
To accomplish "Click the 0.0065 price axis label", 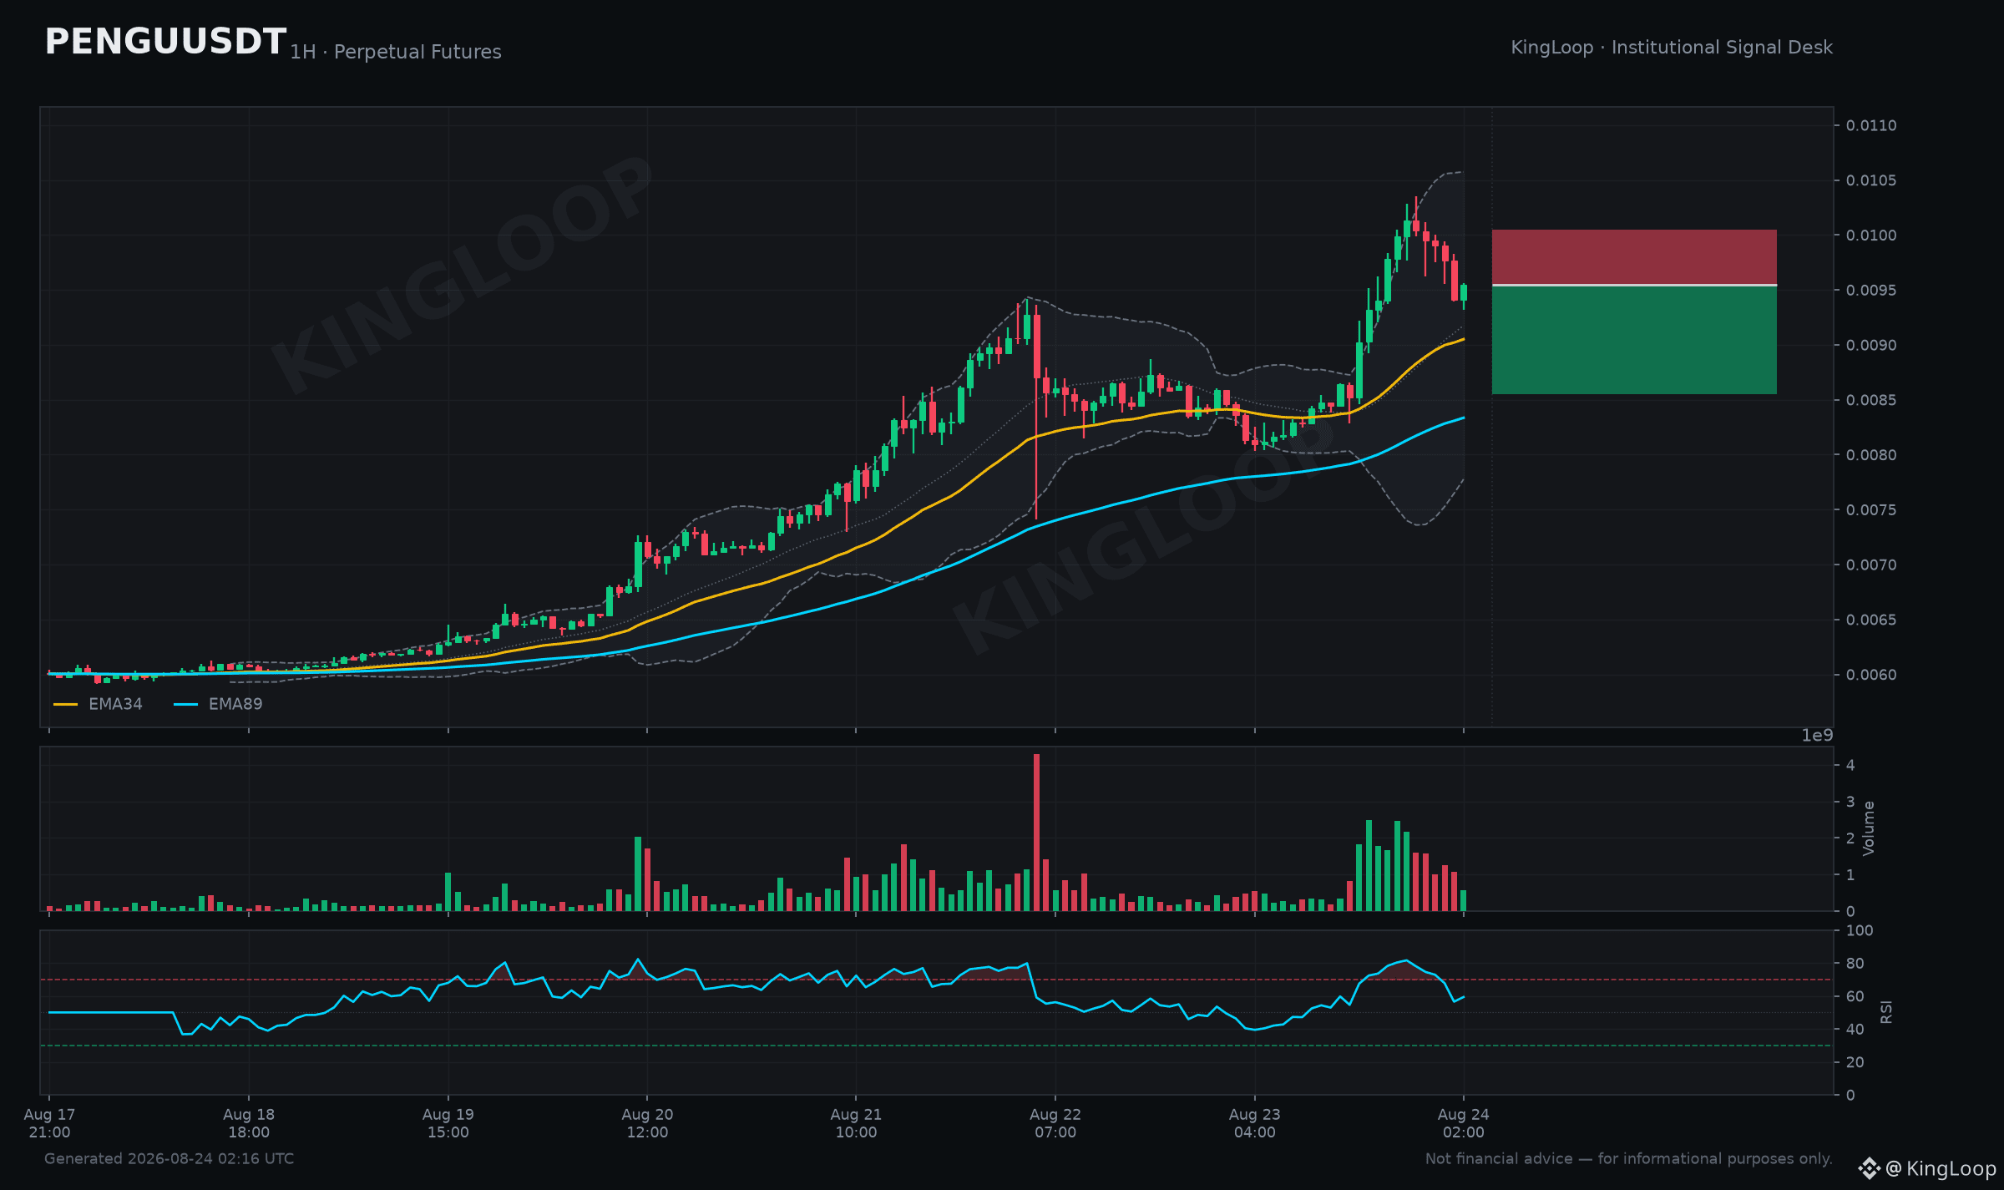I will point(1871,620).
